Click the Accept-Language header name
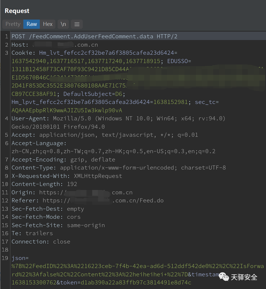 (x=39, y=143)
